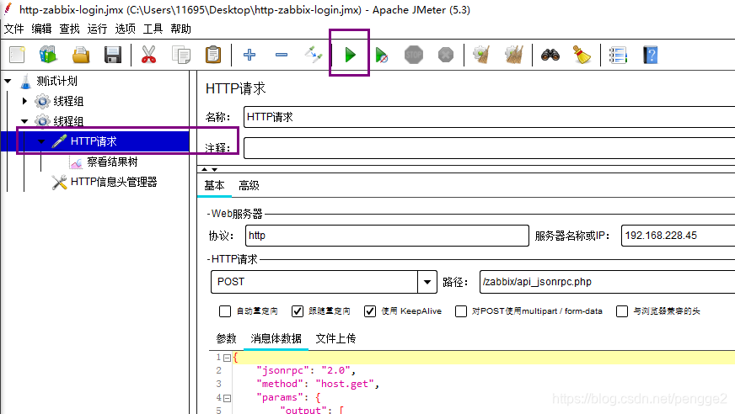Click the 协议 field containing http
Image resolution: width=735 pixels, height=414 pixels.
(387, 236)
